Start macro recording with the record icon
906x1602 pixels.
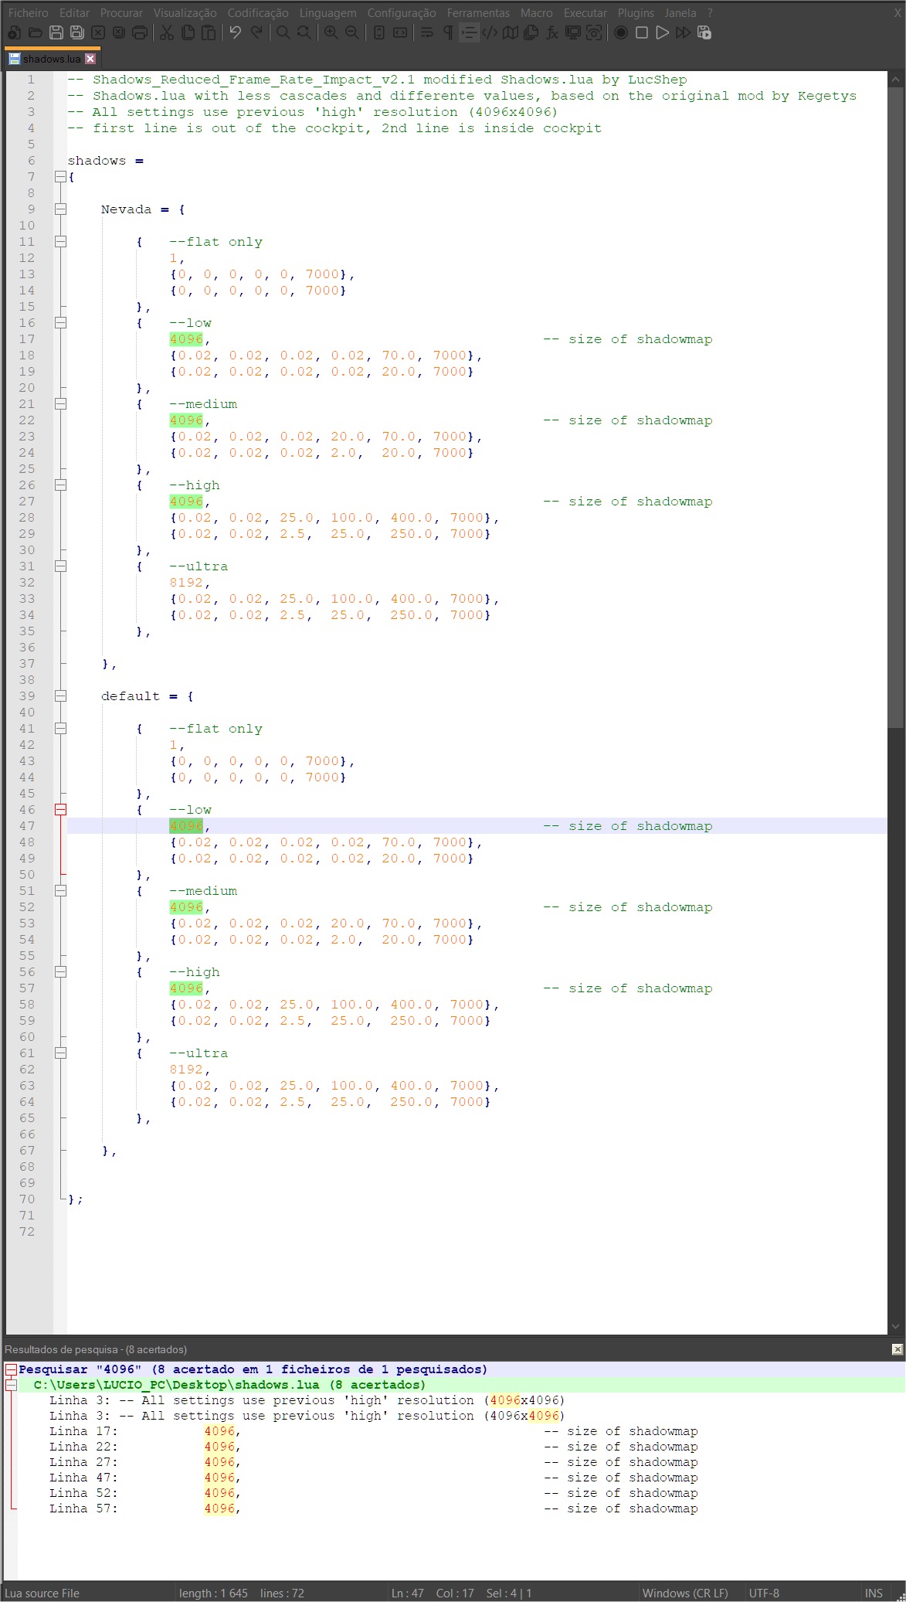point(620,32)
